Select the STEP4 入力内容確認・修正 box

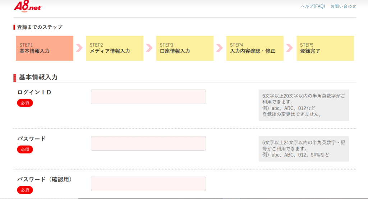point(255,48)
